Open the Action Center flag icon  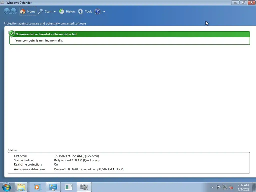[218, 187]
